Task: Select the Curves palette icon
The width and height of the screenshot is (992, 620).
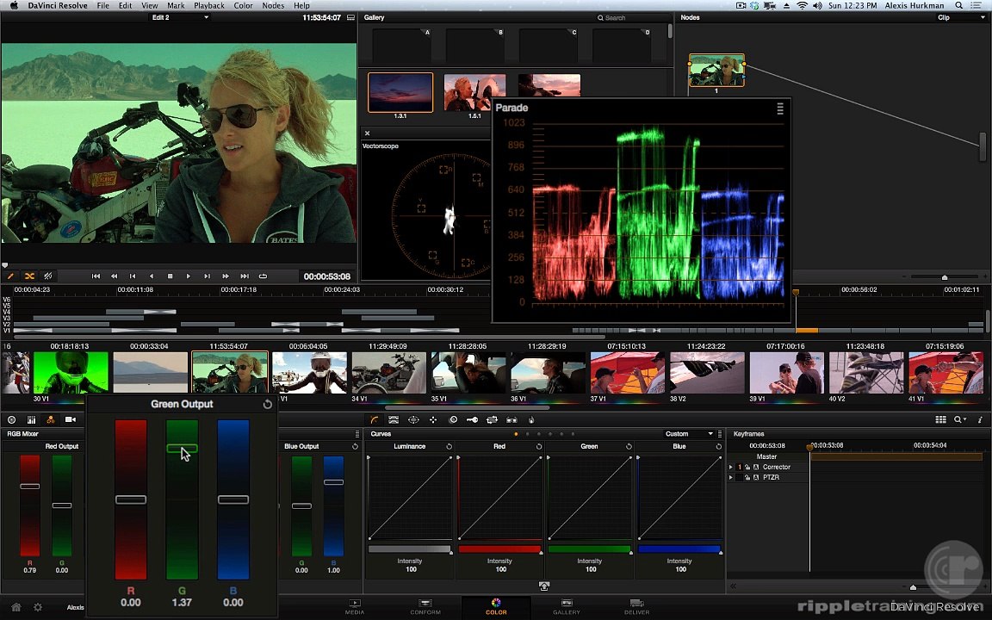Action: (x=375, y=419)
